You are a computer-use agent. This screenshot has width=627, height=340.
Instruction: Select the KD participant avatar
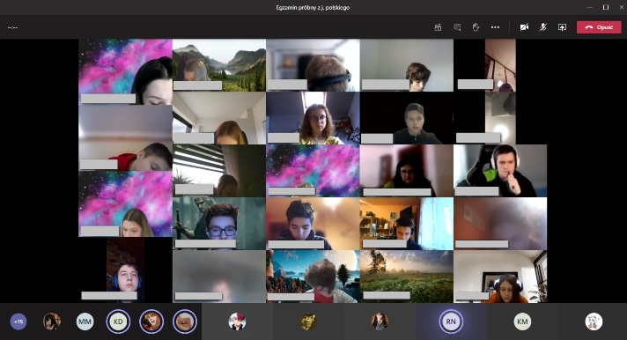(x=118, y=322)
